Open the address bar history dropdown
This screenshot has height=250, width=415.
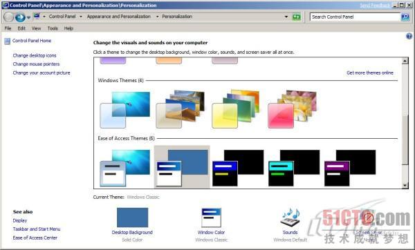(x=286, y=17)
